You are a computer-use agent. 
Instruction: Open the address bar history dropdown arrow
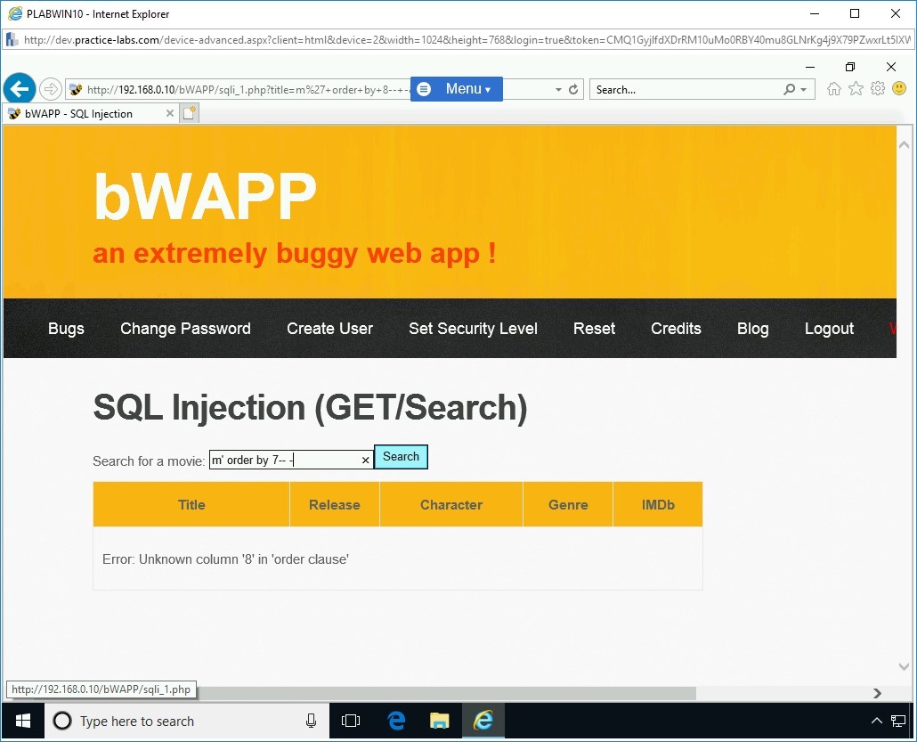[x=558, y=89]
